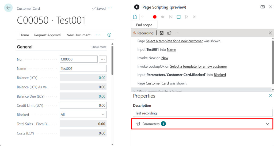
Task: Open the Request Approval menu
Action: (48, 35)
